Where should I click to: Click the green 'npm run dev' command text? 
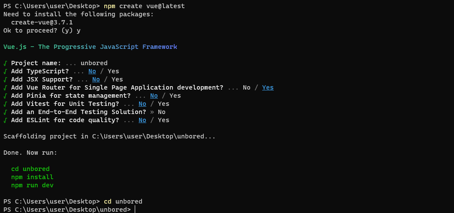pos(32,185)
